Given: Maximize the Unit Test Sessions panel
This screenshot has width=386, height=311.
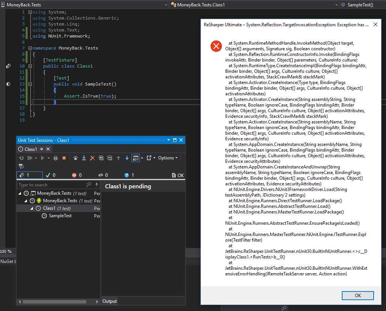Looking at the screenshot, I should pyautogui.click(x=175, y=140).
